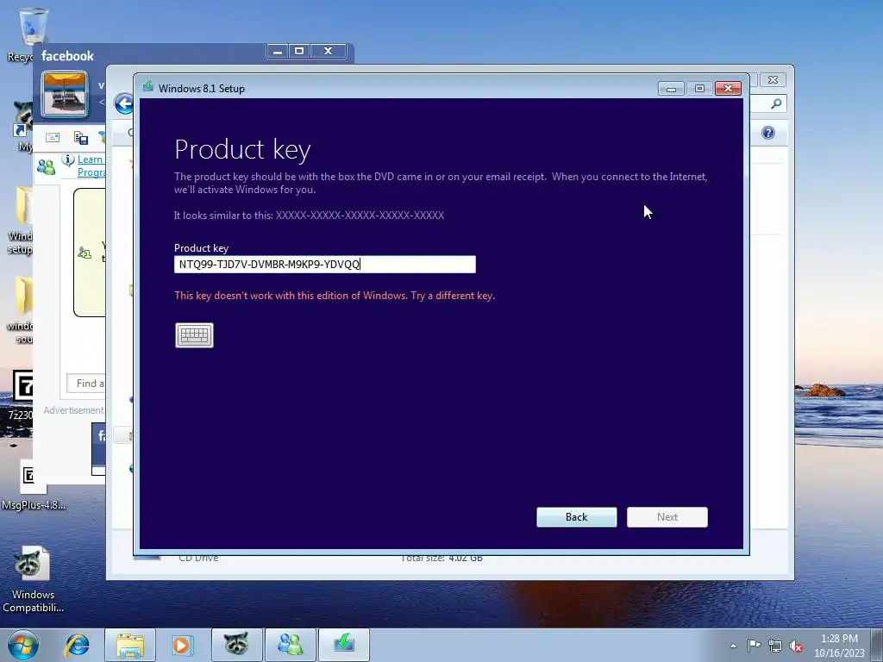Image resolution: width=883 pixels, height=662 pixels.
Task: Switch to Messenger on the taskbar
Action: (291, 645)
